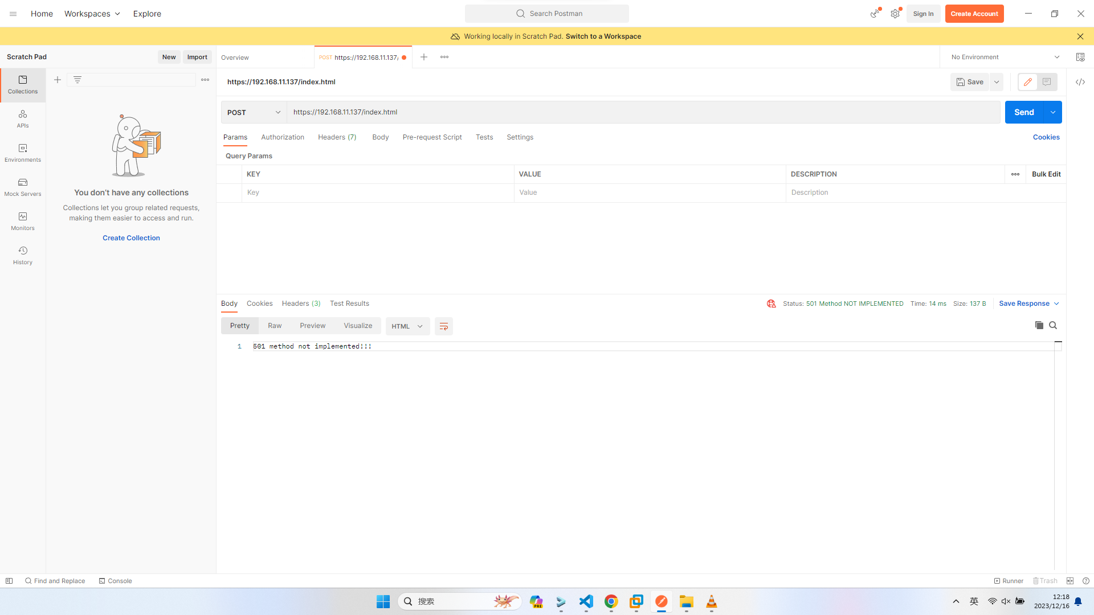Image resolution: width=1094 pixels, height=615 pixels.
Task: Click the code snippet icon
Action: 1080,82
